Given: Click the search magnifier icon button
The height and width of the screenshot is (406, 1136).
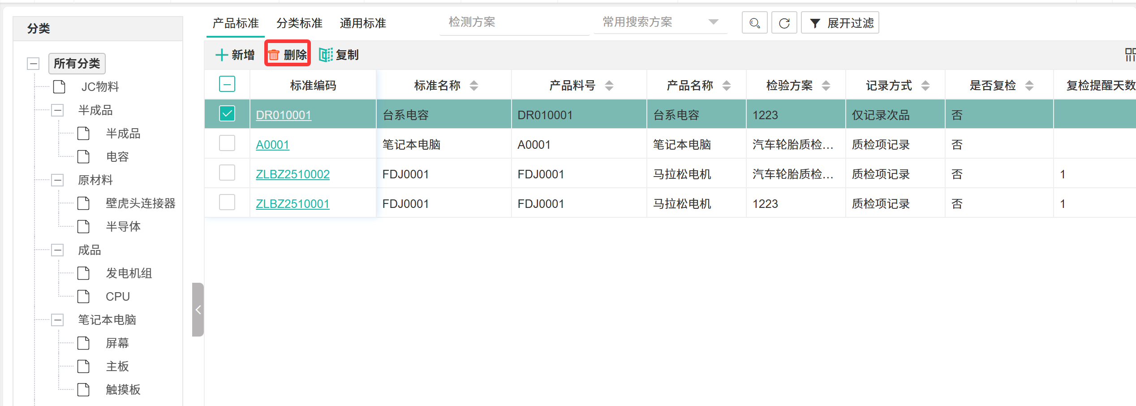Looking at the screenshot, I should [x=754, y=23].
